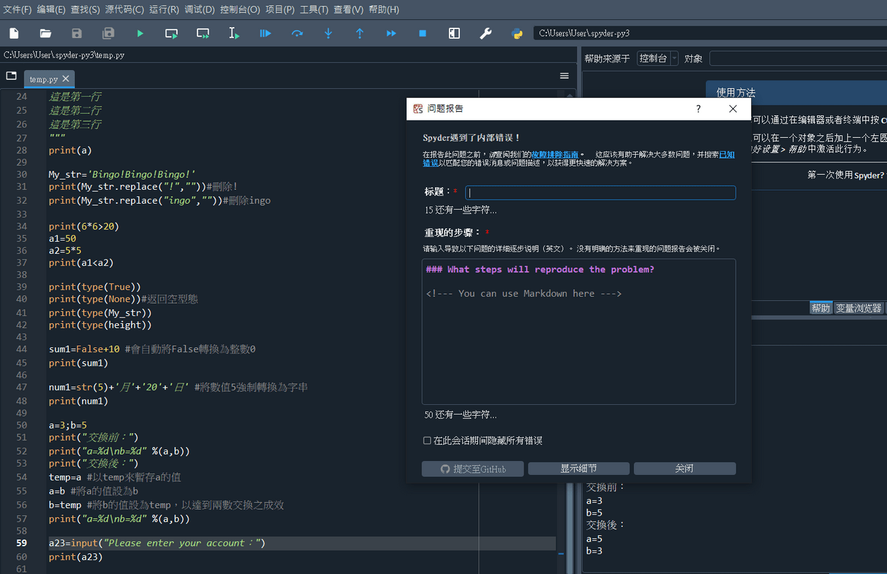Open a file using the folder icon
This screenshot has width=887, height=574.
46,33
